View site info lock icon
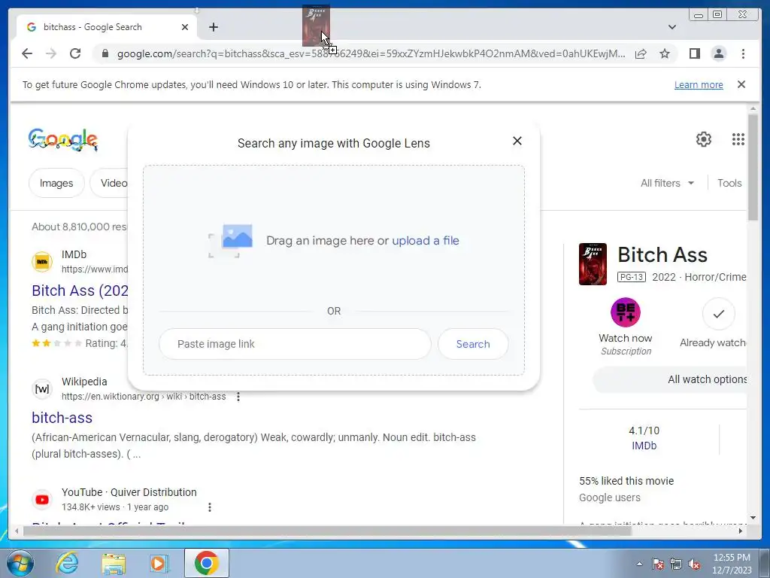Viewport: 770px width, 578px height. click(105, 53)
